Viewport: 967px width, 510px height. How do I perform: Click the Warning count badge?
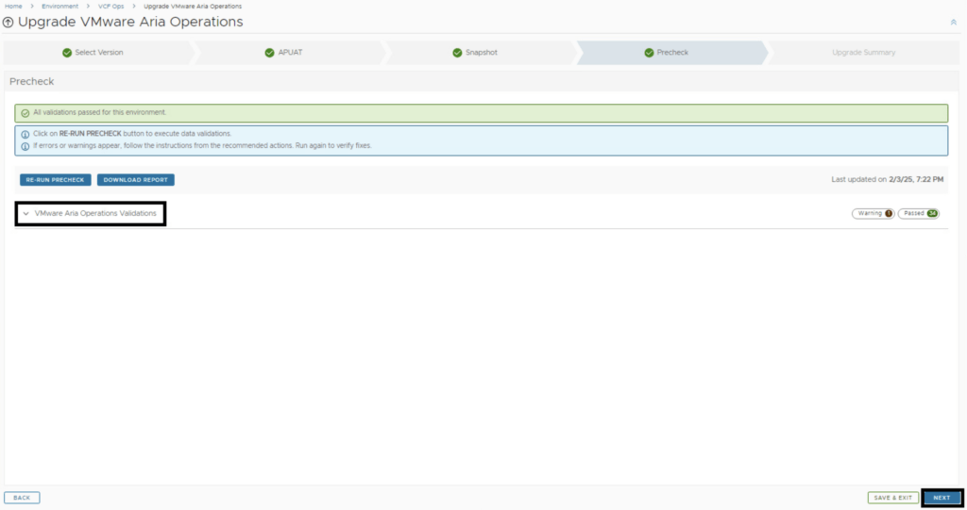(x=873, y=214)
